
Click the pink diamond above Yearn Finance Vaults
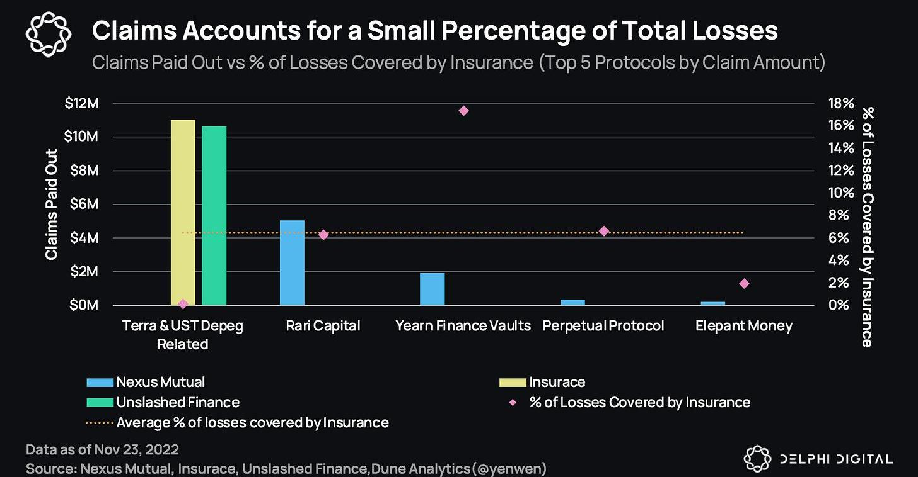coord(464,111)
